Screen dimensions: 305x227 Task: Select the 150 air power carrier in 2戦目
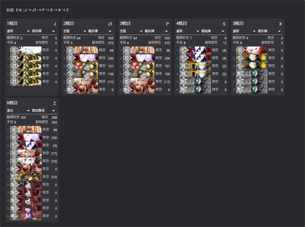click(x=82, y=74)
